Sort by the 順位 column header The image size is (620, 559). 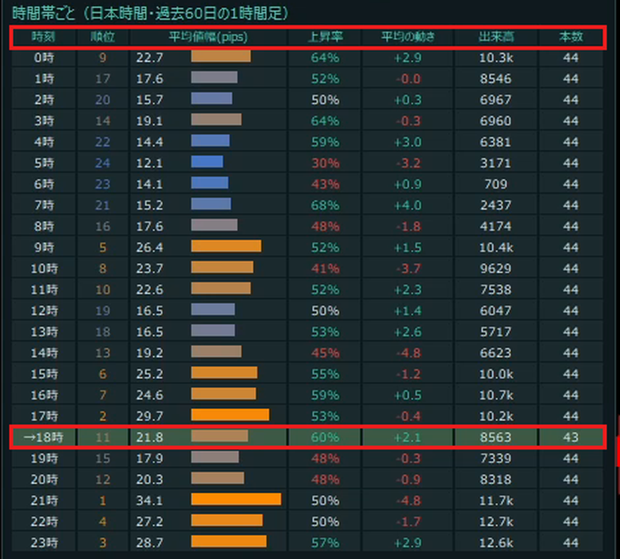pyautogui.click(x=102, y=37)
